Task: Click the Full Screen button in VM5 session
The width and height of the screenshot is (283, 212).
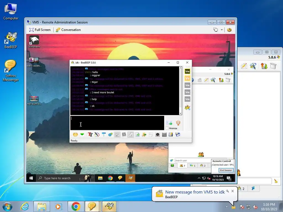Action: [x=40, y=30]
